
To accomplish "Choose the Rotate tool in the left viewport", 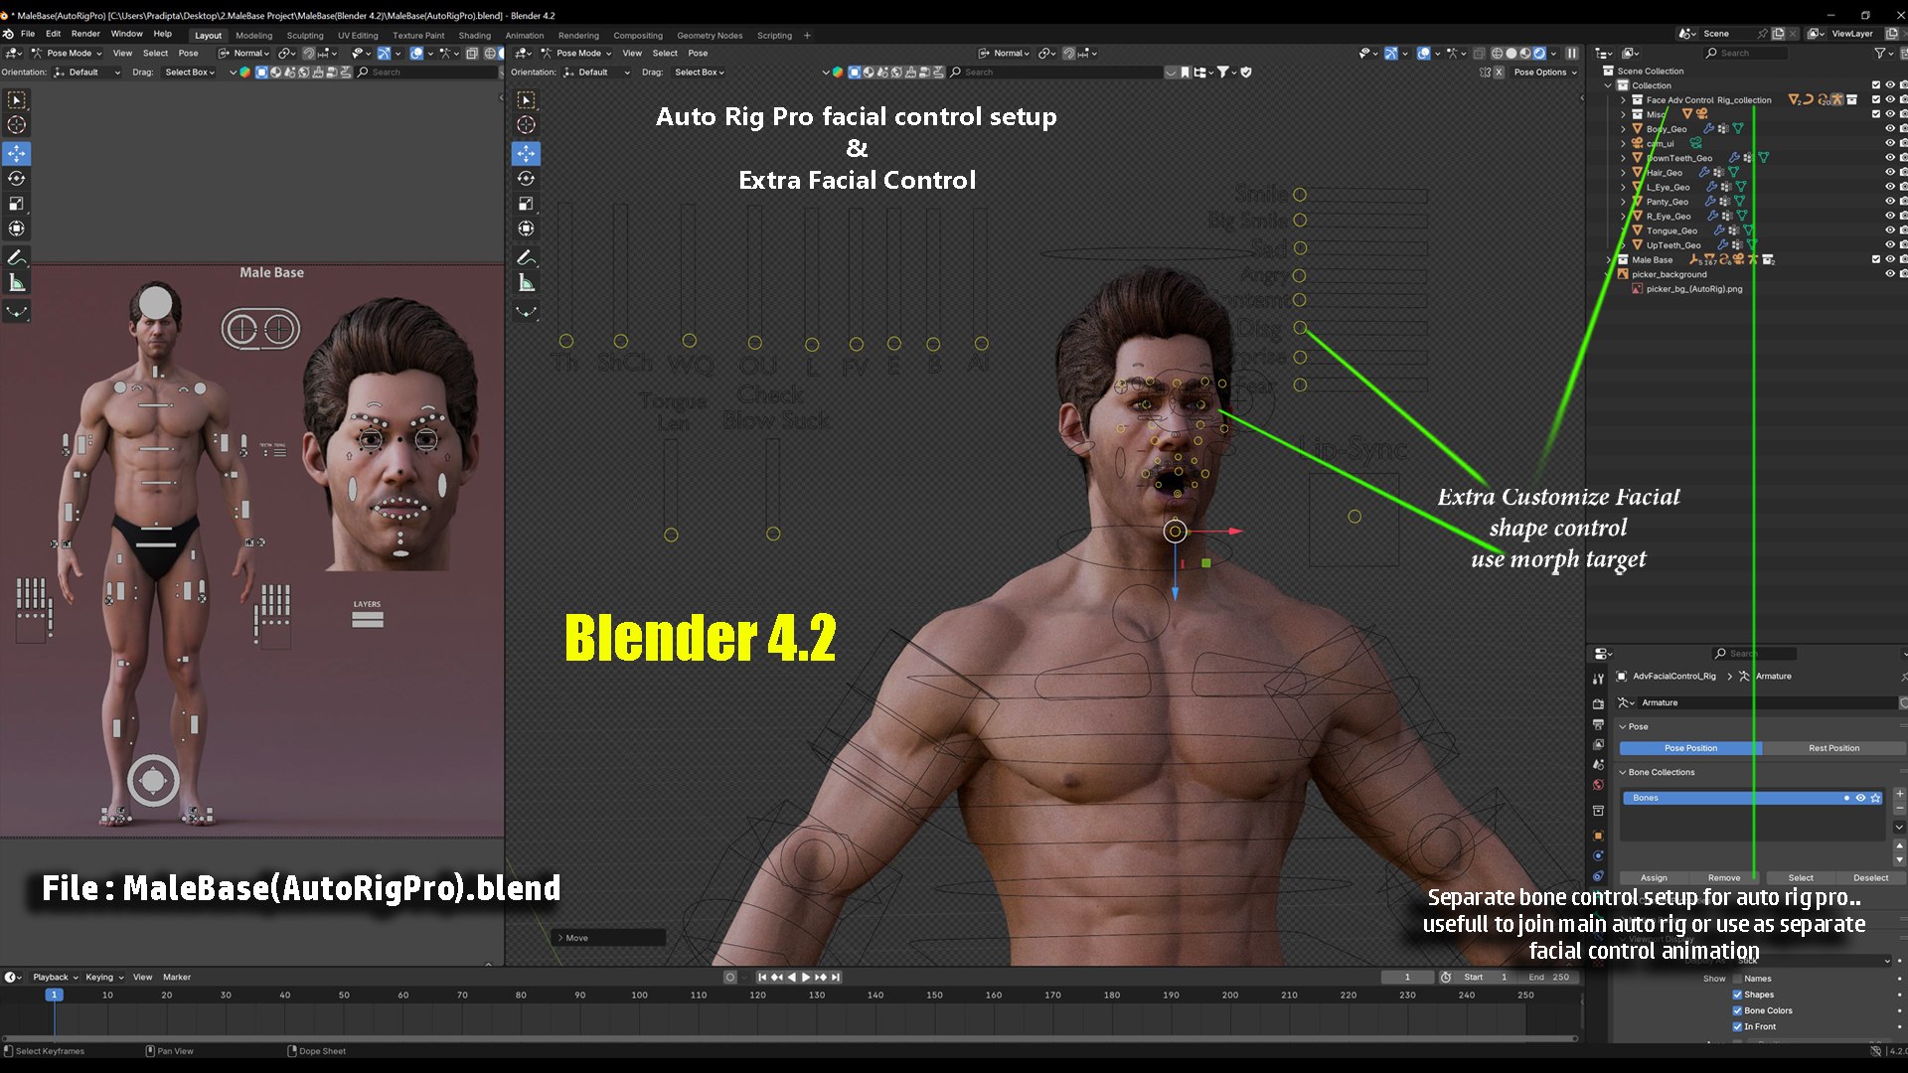I will pos(17,179).
